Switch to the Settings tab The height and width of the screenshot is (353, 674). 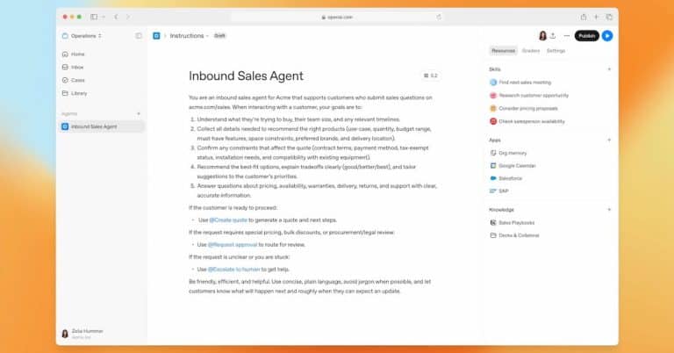click(x=556, y=51)
